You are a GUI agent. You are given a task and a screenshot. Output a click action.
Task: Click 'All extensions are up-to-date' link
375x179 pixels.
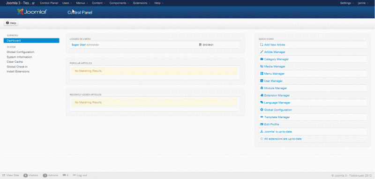(283, 139)
